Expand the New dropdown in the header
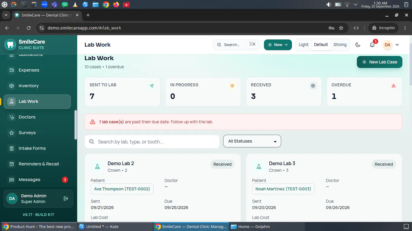The height and width of the screenshot is (231, 412). [278, 45]
